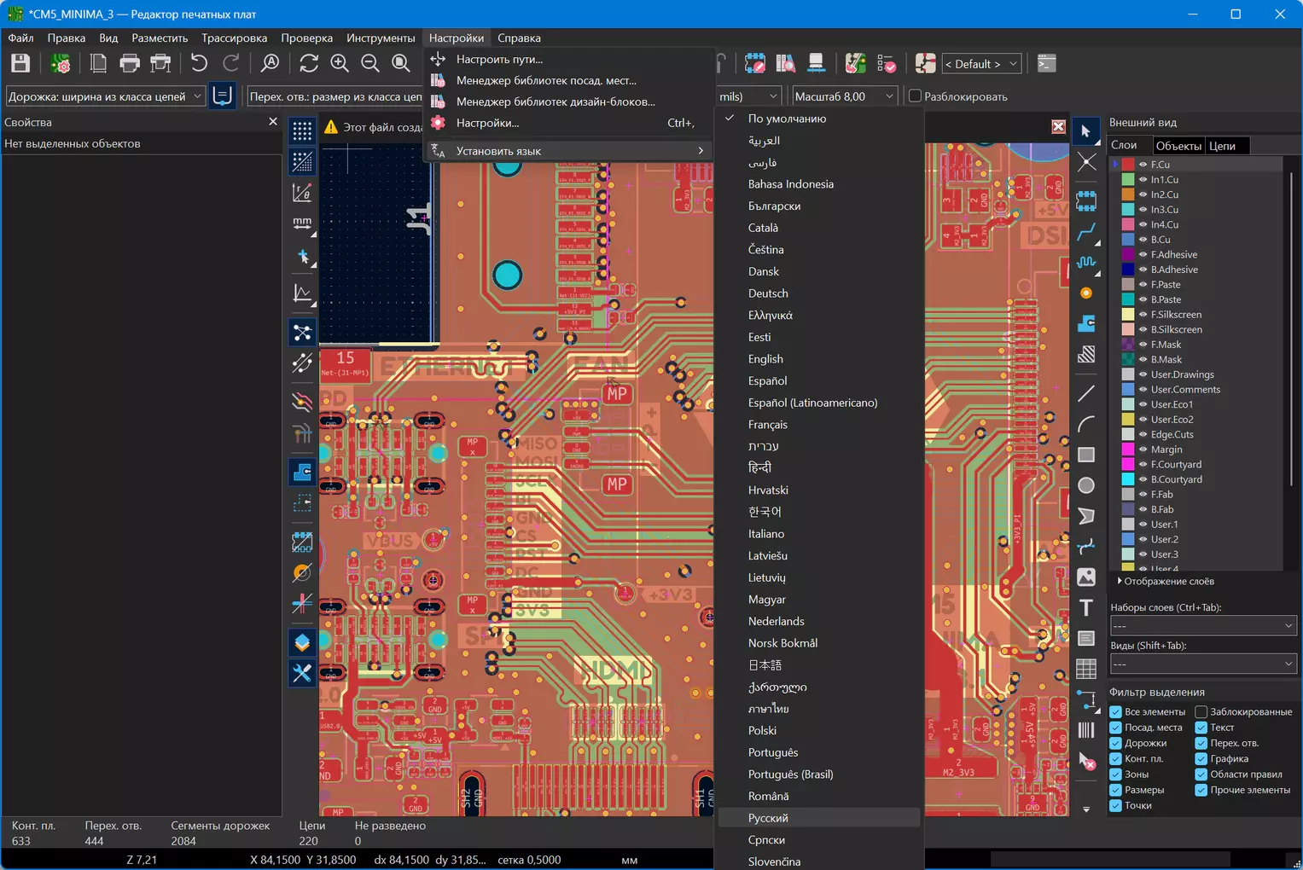Open the Footprint Library Browser icon
The width and height of the screenshot is (1303, 870).
pyautogui.click(x=786, y=63)
